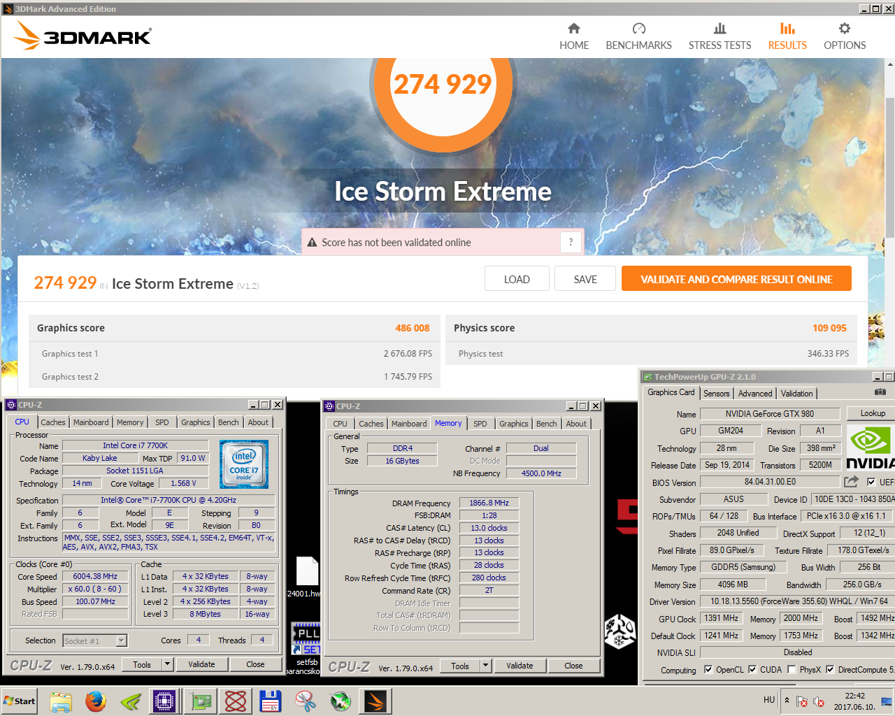Viewport: 895px width, 716px height.
Task: Click the Graphics score value 486 008
Action: (413, 328)
